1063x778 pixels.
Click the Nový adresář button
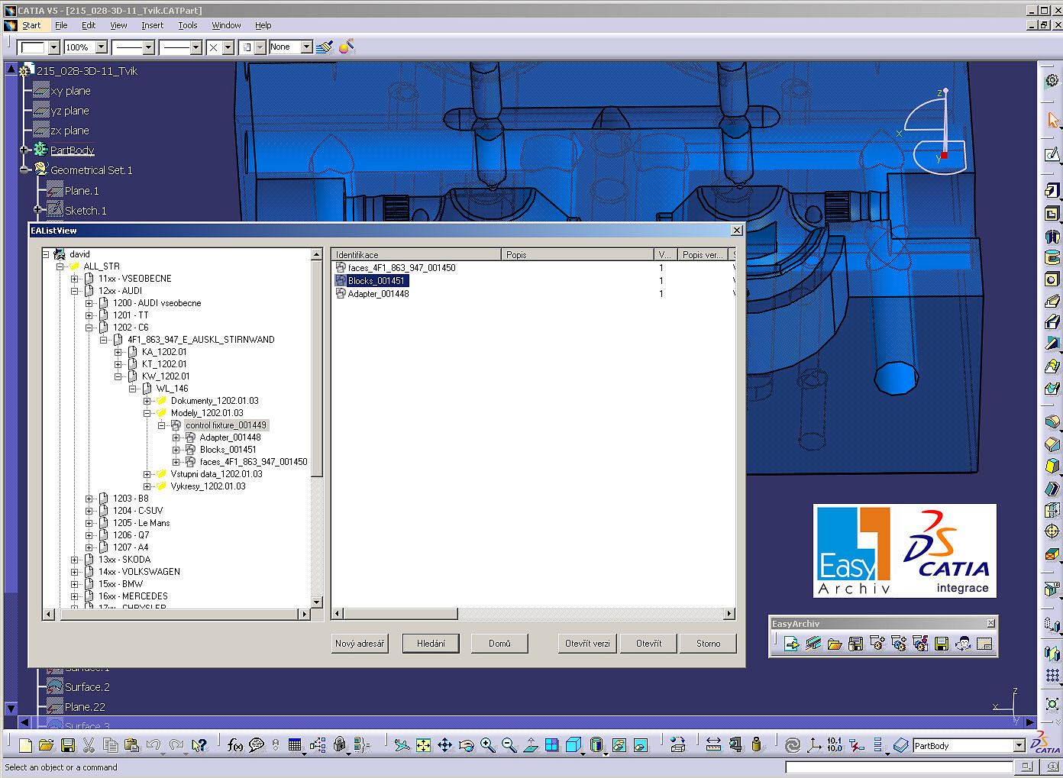click(360, 644)
